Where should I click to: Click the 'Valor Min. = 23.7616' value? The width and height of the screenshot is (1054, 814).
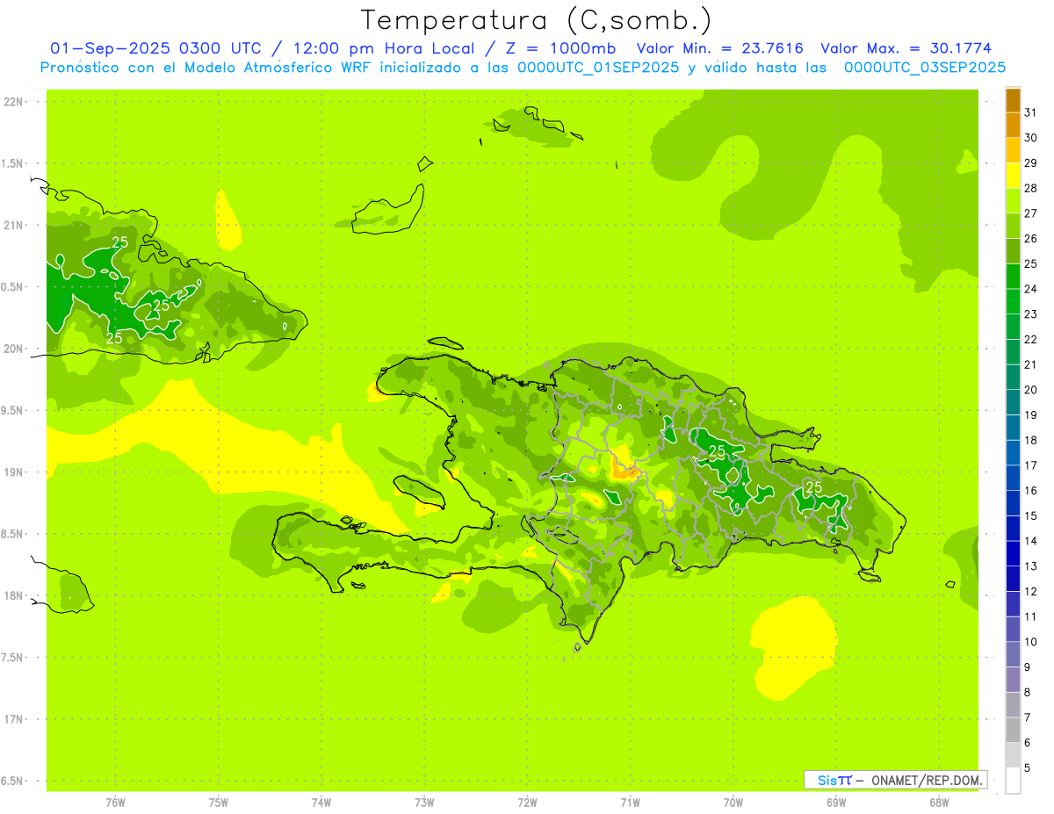[719, 48]
